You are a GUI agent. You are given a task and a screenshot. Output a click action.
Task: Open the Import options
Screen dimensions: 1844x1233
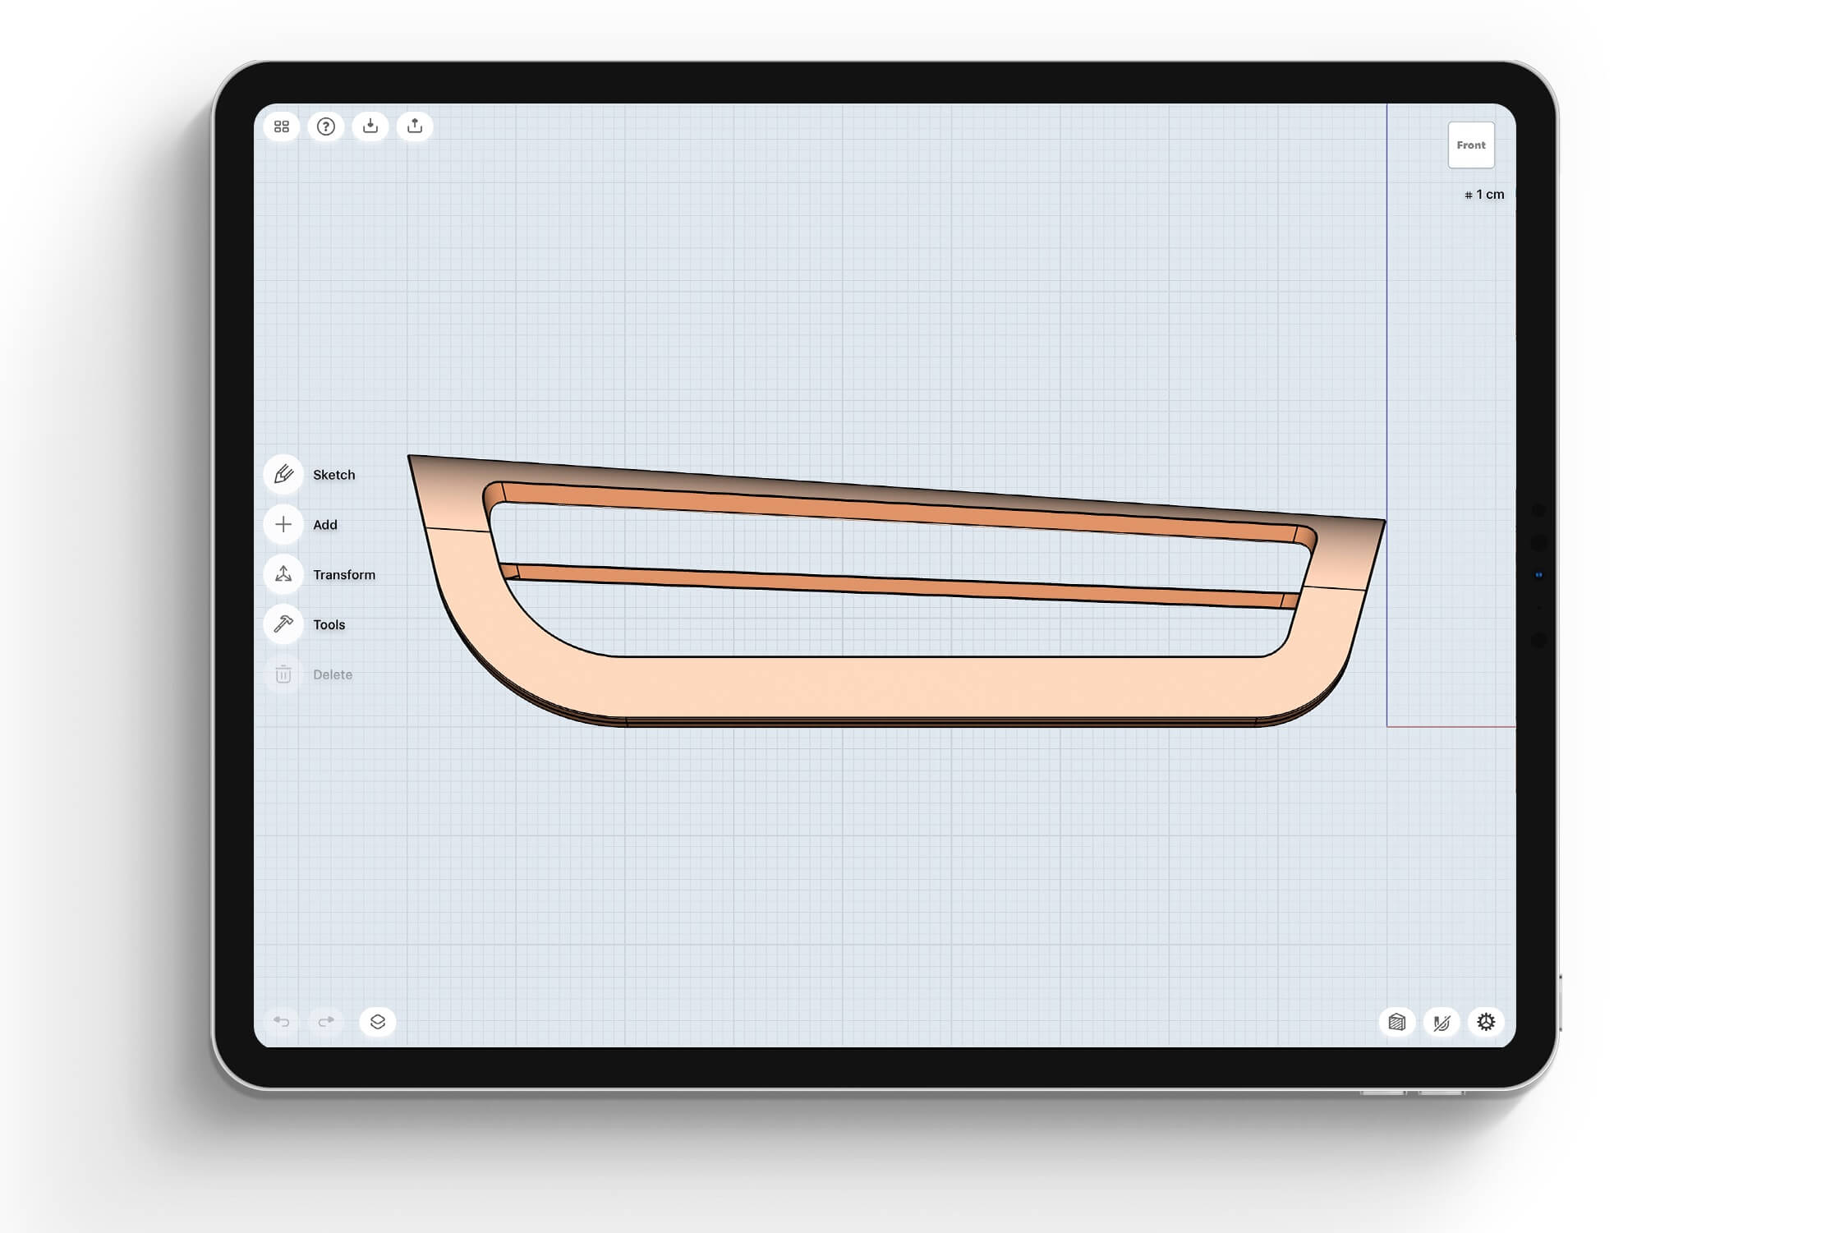(370, 126)
